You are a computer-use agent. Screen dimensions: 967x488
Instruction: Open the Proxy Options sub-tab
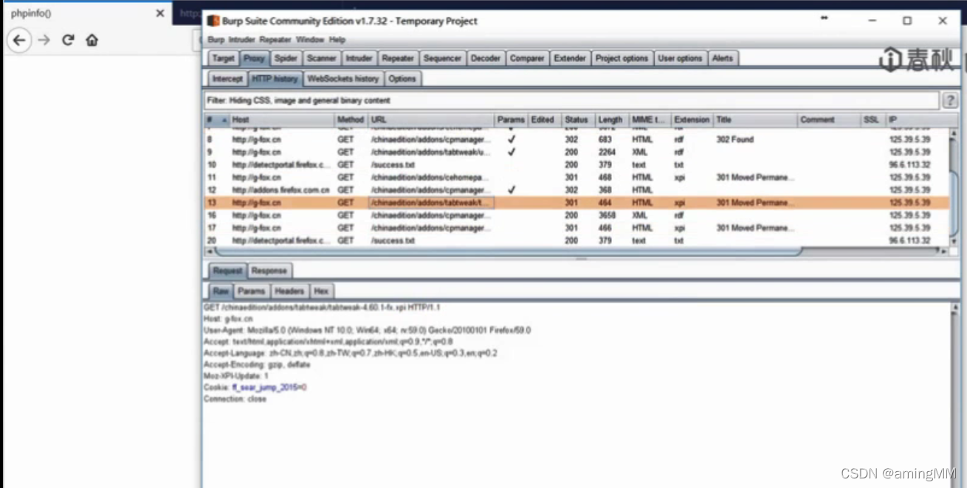coord(402,79)
